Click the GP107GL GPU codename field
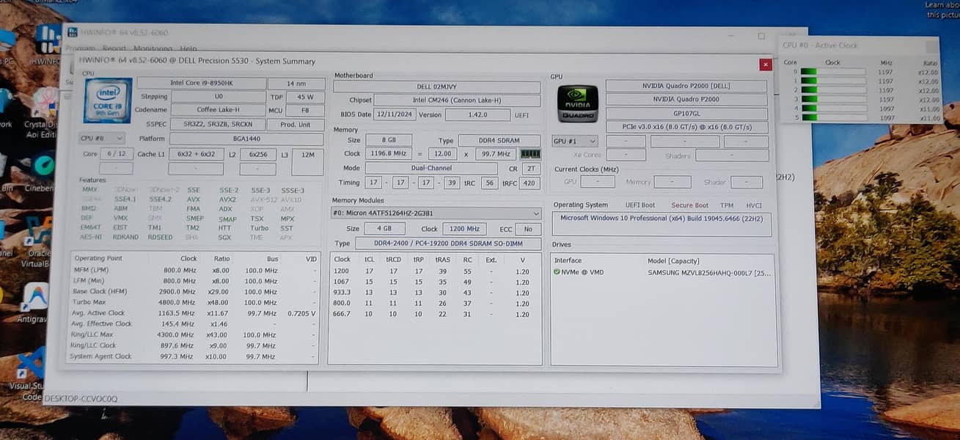The image size is (960, 440). click(686, 114)
